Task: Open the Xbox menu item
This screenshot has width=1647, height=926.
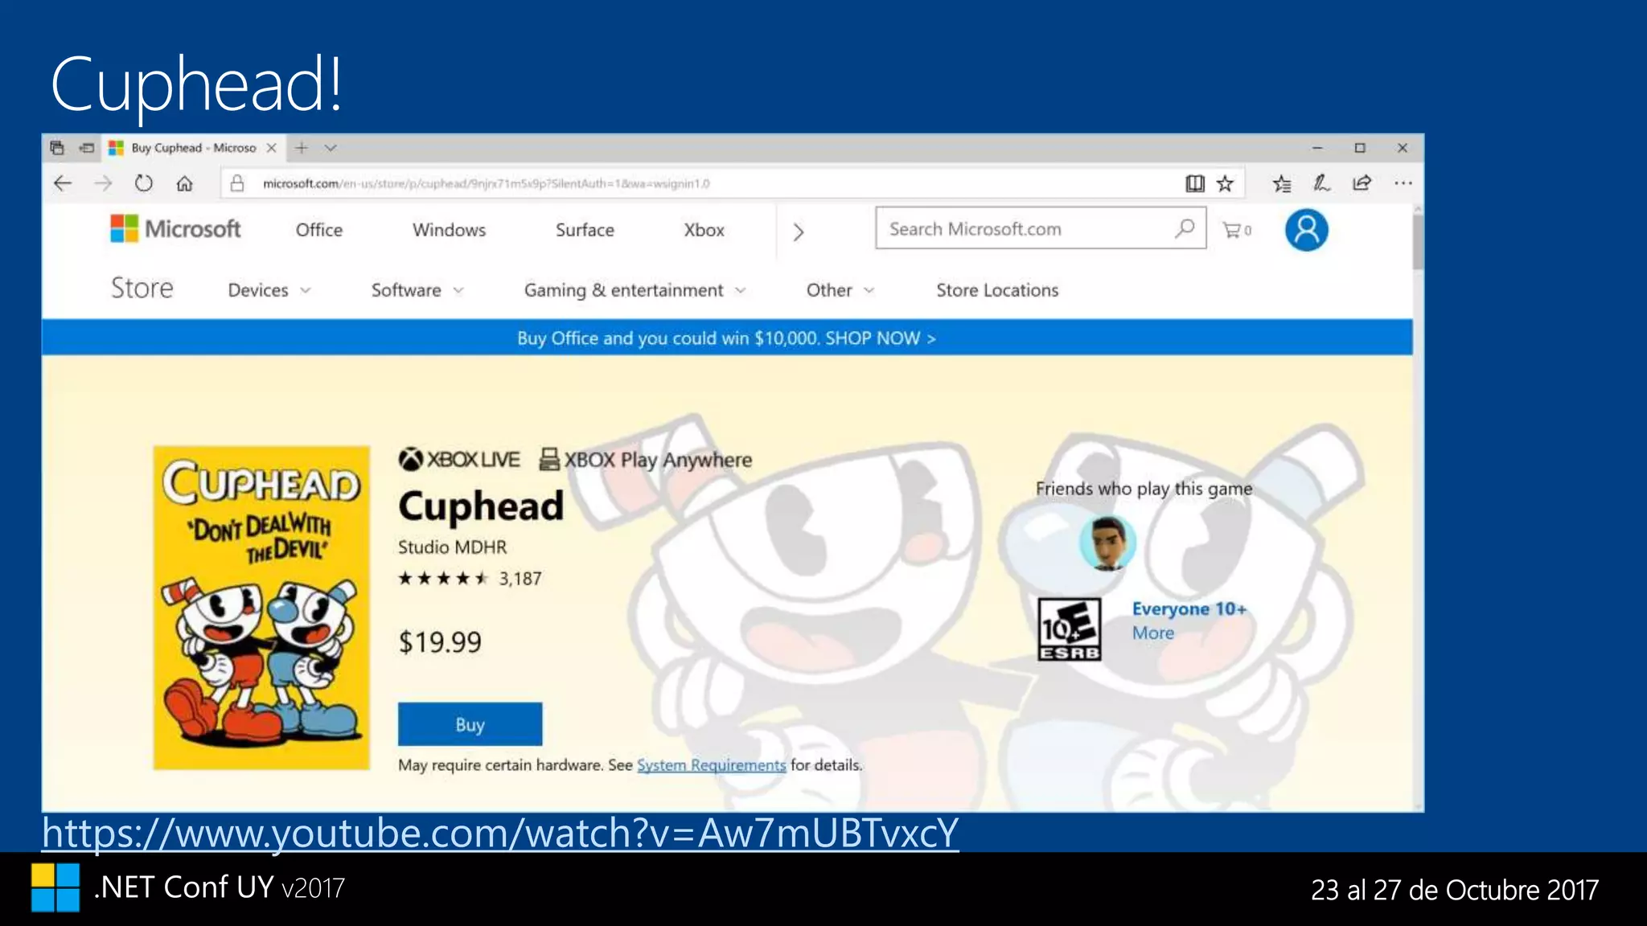Action: pos(704,230)
